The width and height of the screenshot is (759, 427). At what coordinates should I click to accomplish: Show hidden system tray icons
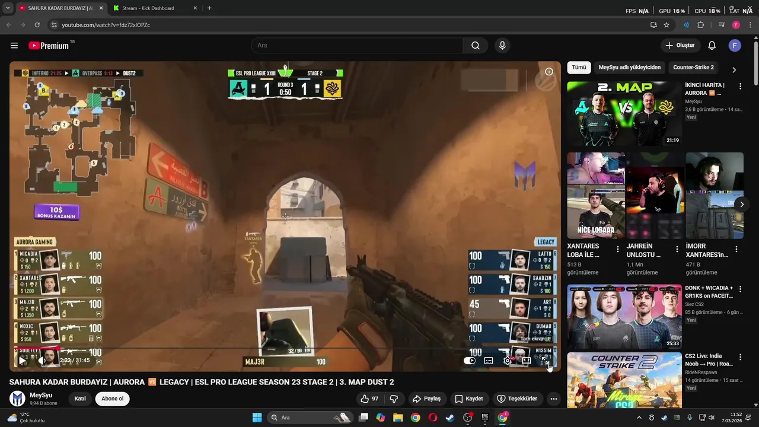[x=639, y=418]
